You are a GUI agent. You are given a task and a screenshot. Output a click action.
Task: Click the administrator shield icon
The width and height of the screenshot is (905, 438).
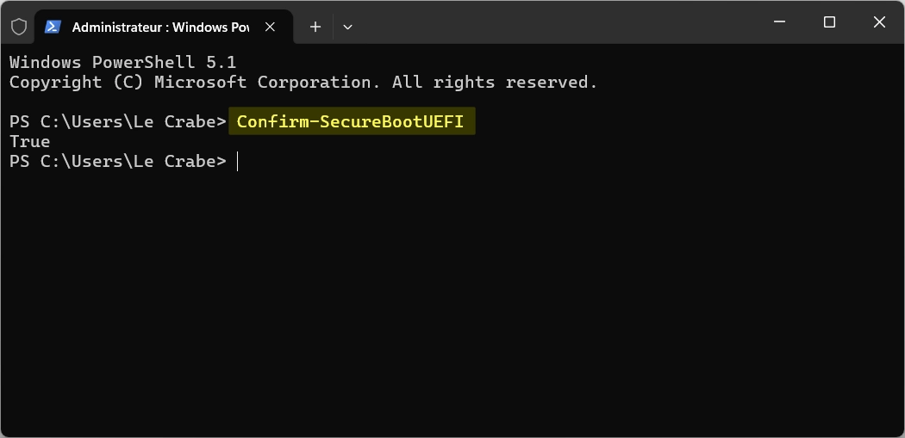coord(19,27)
